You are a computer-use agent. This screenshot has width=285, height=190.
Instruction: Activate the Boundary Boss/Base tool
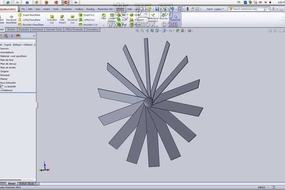(x=31, y=25)
